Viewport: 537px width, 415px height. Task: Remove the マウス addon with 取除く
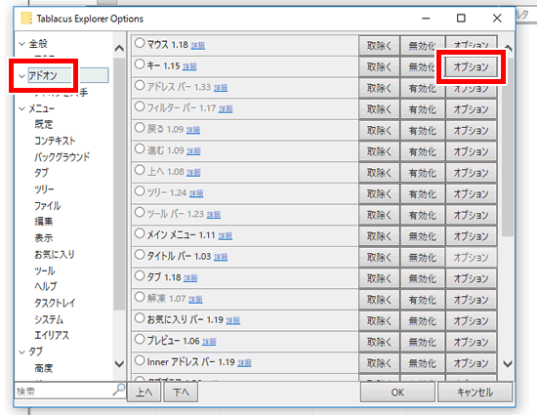click(x=379, y=46)
